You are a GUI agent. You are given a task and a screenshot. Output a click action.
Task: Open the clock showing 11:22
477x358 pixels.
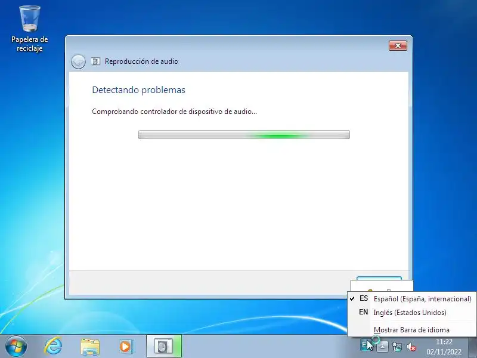click(x=444, y=347)
